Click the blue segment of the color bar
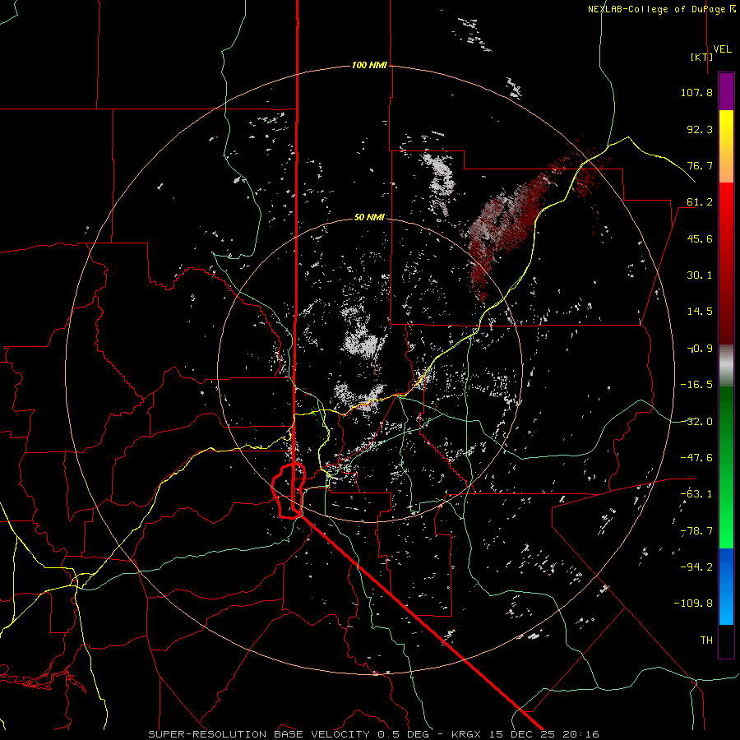 tap(726, 586)
